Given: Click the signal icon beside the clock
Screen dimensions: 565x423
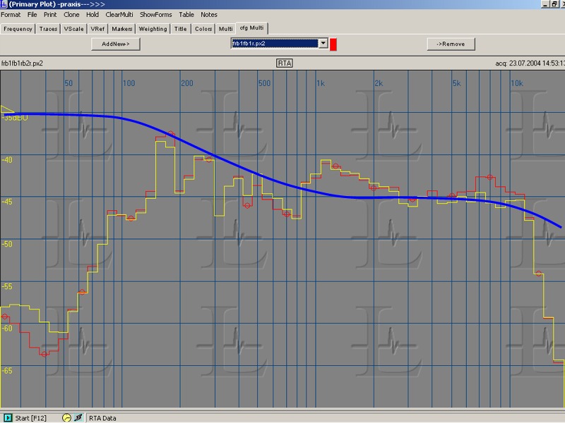Looking at the screenshot, I should click(x=78, y=417).
